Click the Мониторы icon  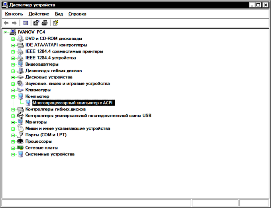click(x=20, y=122)
